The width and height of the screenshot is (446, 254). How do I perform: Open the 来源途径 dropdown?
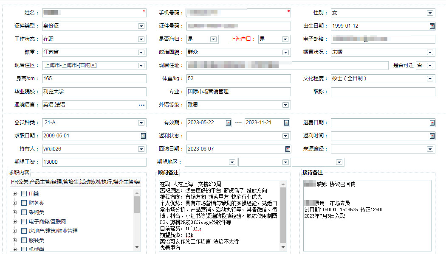click(x=430, y=149)
